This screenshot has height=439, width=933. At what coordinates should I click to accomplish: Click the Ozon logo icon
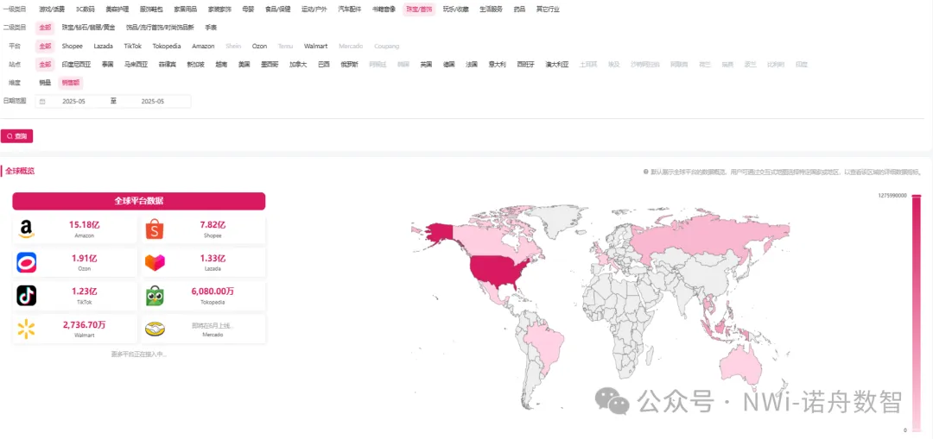[x=26, y=262]
